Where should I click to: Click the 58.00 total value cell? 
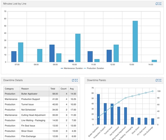pos(54,94)
